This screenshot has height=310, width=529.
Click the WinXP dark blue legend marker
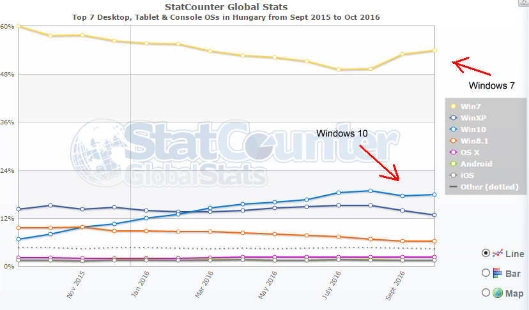454,118
